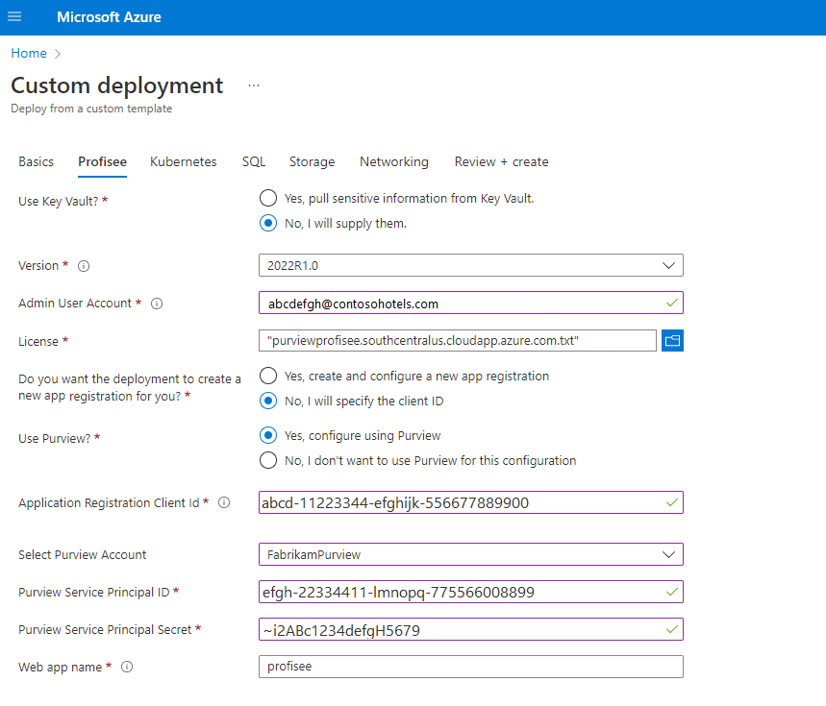Click the Admin User Account info icon
The height and width of the screenshot is (706, 826).
[x=157, y=304]
